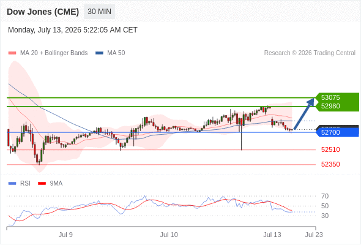Image resolution: width=361 pixels, height=245 pixels.
Task: Click the RSI legend label
Action: (25, 184)
